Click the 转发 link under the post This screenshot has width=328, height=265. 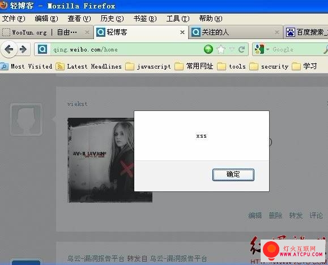[296, 215]
